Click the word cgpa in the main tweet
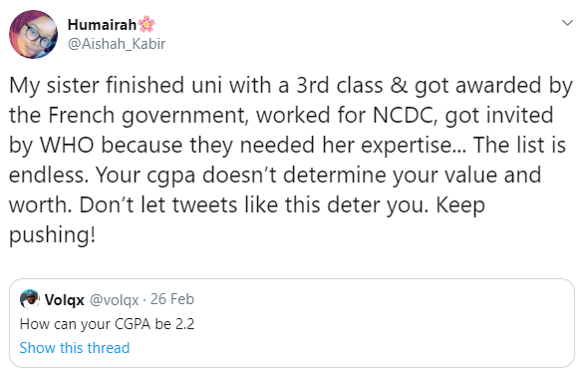 (170, 177)
